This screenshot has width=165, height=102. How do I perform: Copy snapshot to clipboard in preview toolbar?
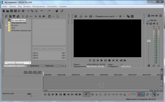128,16
